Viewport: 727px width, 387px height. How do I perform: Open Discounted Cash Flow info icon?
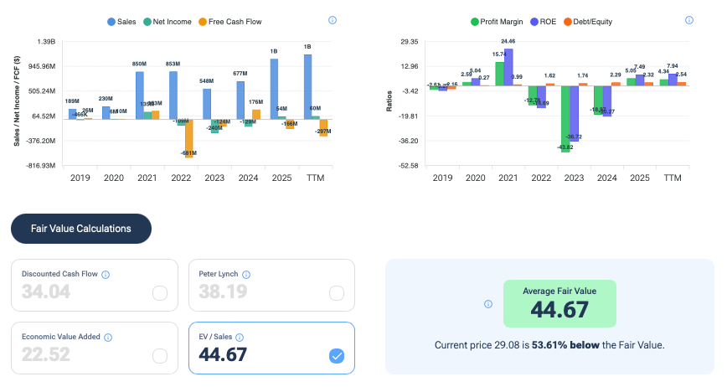[x=106, y=275]
